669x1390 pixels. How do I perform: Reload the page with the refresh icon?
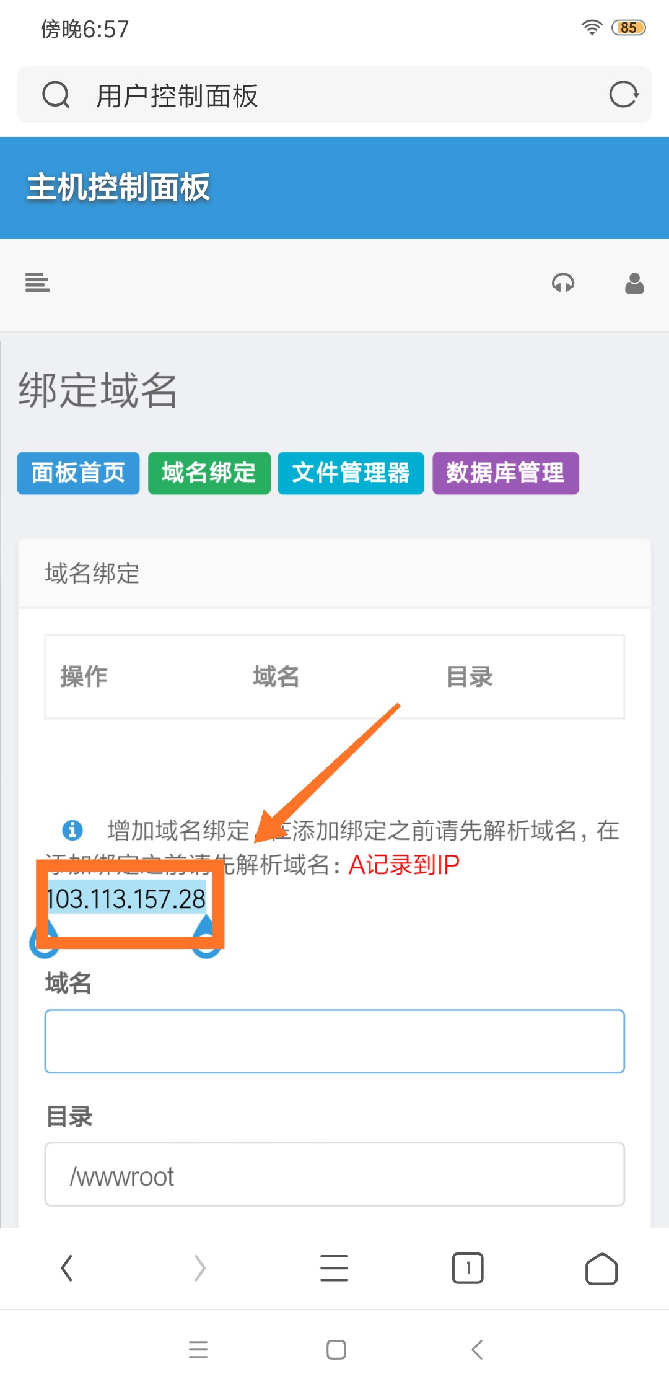[x=623, y=95]
